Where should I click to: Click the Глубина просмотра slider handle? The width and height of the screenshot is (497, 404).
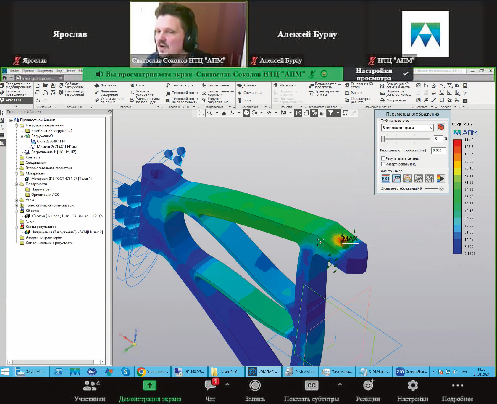pos(383,139)
